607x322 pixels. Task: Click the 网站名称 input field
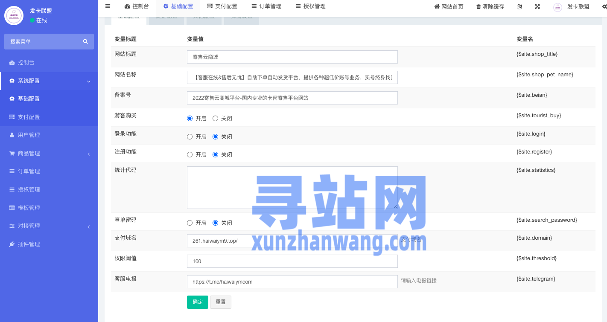(292, 77)
